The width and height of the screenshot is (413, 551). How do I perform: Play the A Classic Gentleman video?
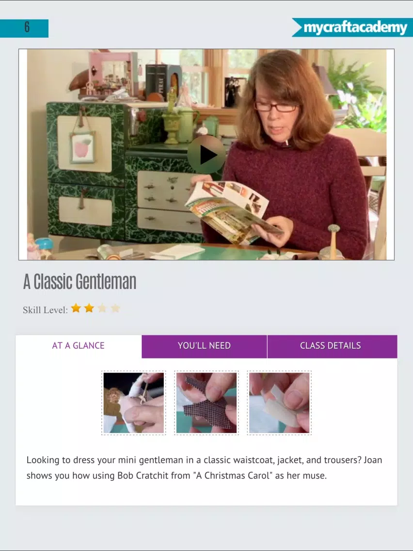206,154
